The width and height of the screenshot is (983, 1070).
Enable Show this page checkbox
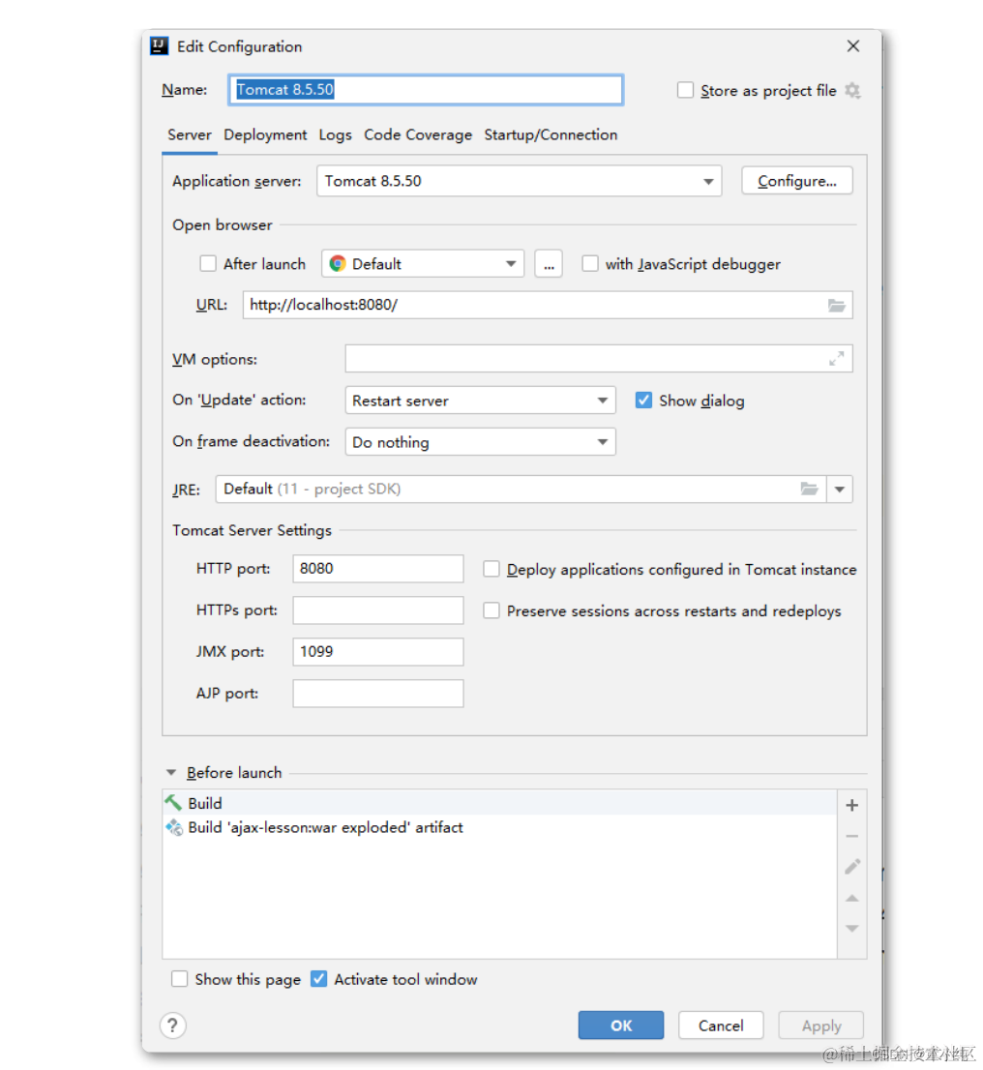(180, 978)
